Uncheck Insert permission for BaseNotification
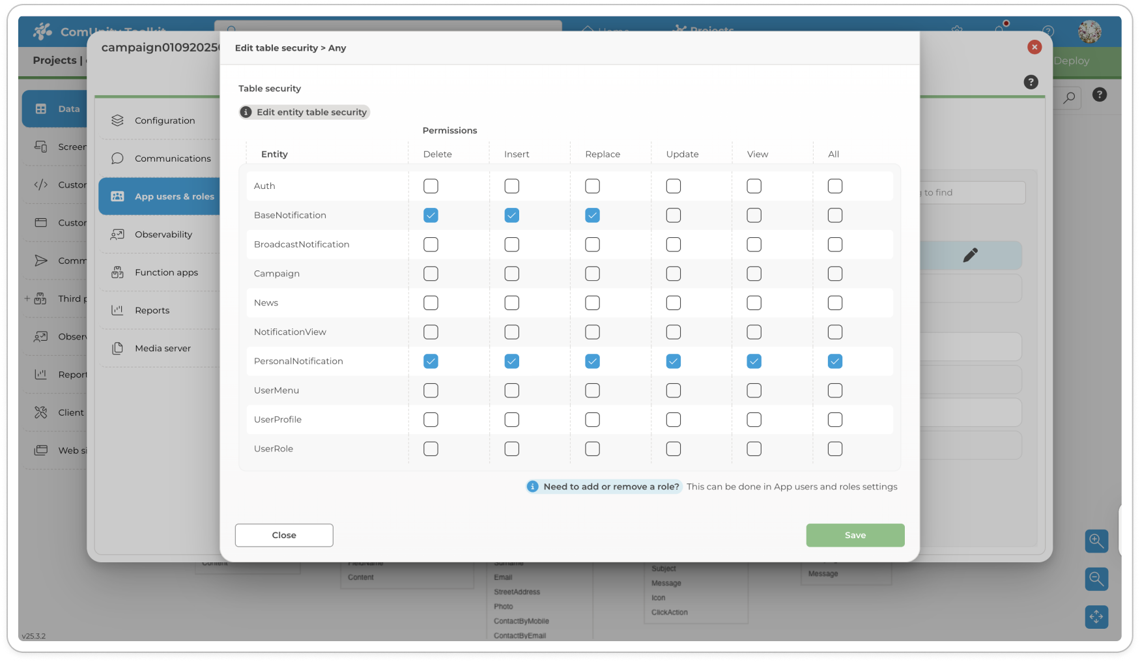The image size is (1140, 662). click(x=512, y=215)
